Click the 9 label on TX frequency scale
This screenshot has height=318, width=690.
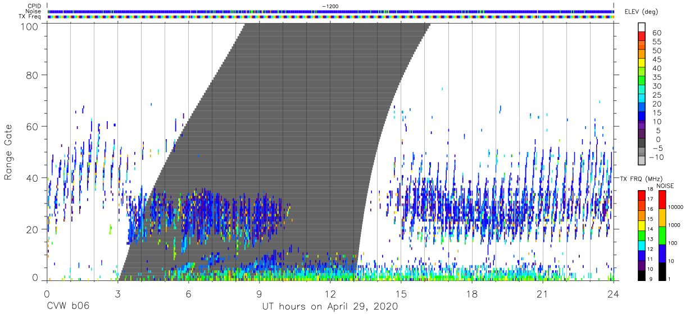[x=651, y=279]
